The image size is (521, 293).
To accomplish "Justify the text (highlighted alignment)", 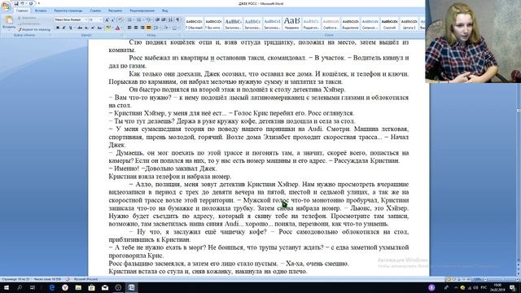I will tap(148, 28).
